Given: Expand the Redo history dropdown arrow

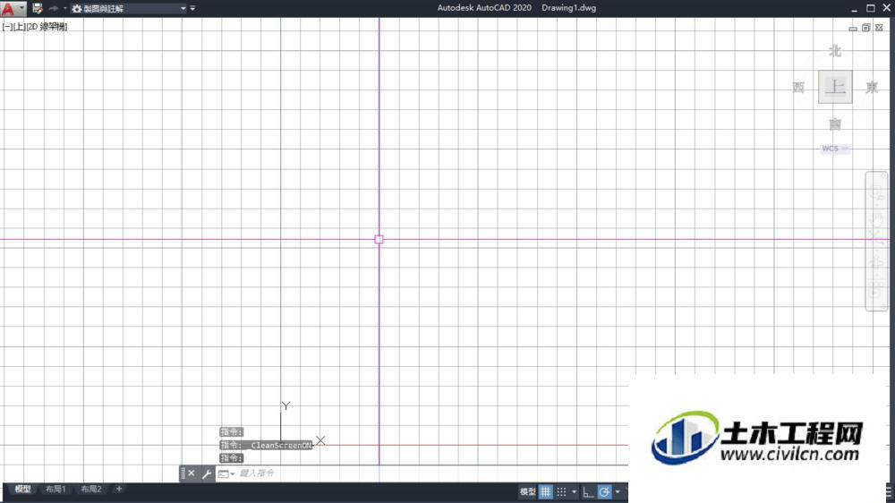Looking at the screenshot, I should (x=64, y=9).
